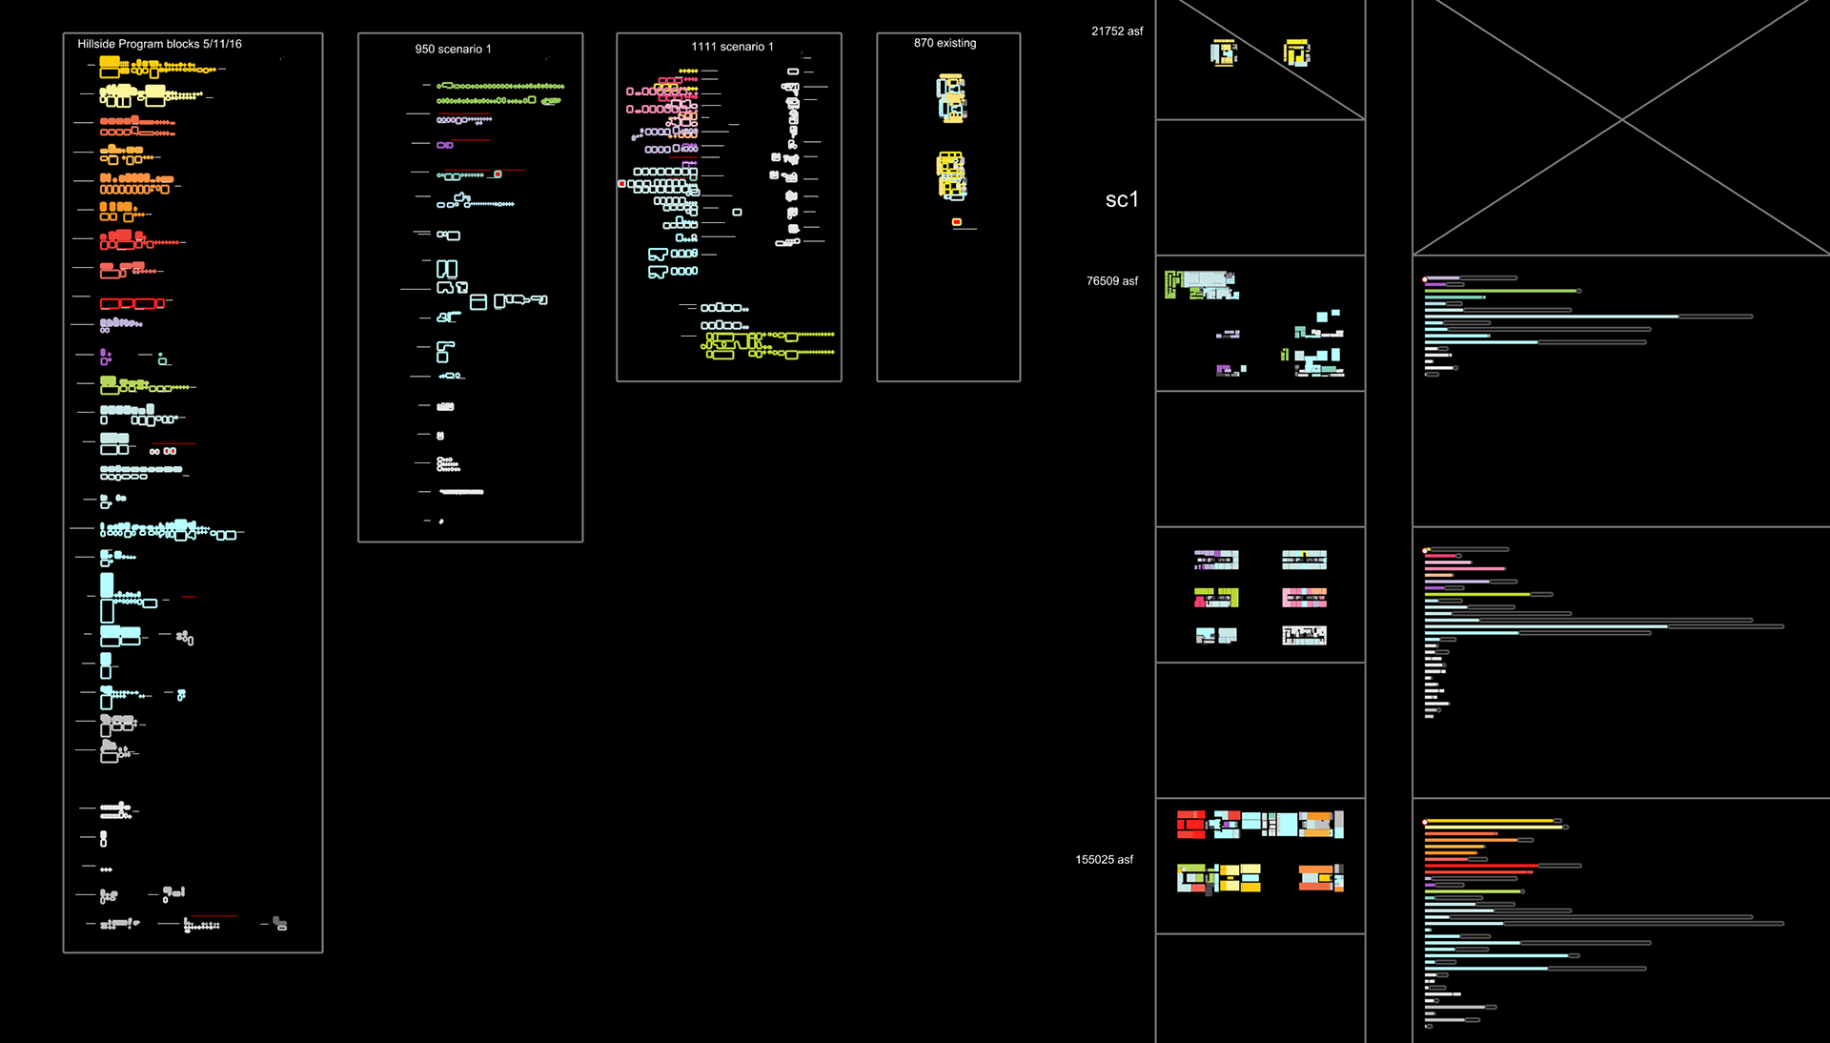Click the "76509 asf" area label
Viewport: 1830px width, 1043px height.
coord(1112,281)
